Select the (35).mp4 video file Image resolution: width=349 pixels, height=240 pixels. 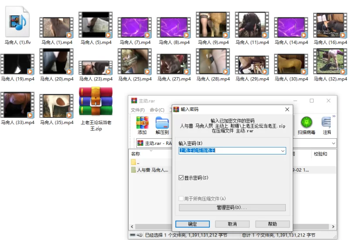(x=57, y=106)
